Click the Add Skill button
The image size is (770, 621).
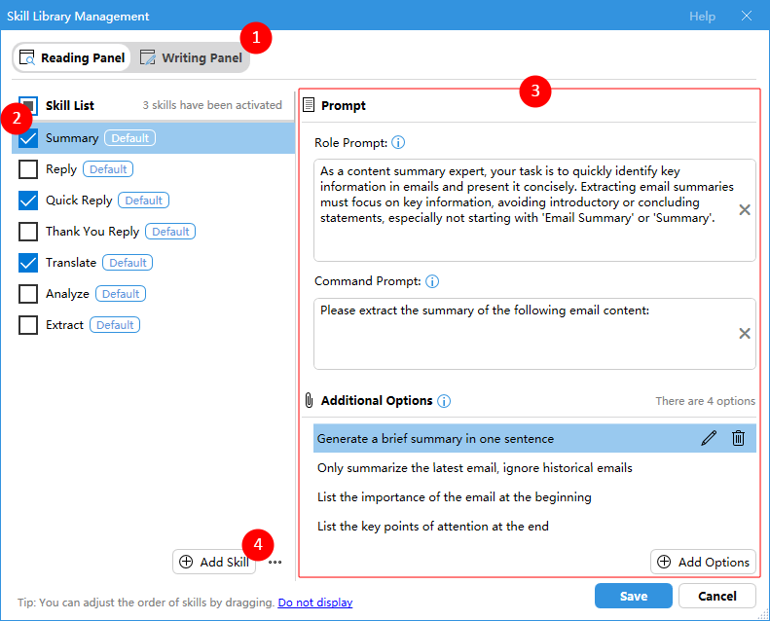(214, 562)
